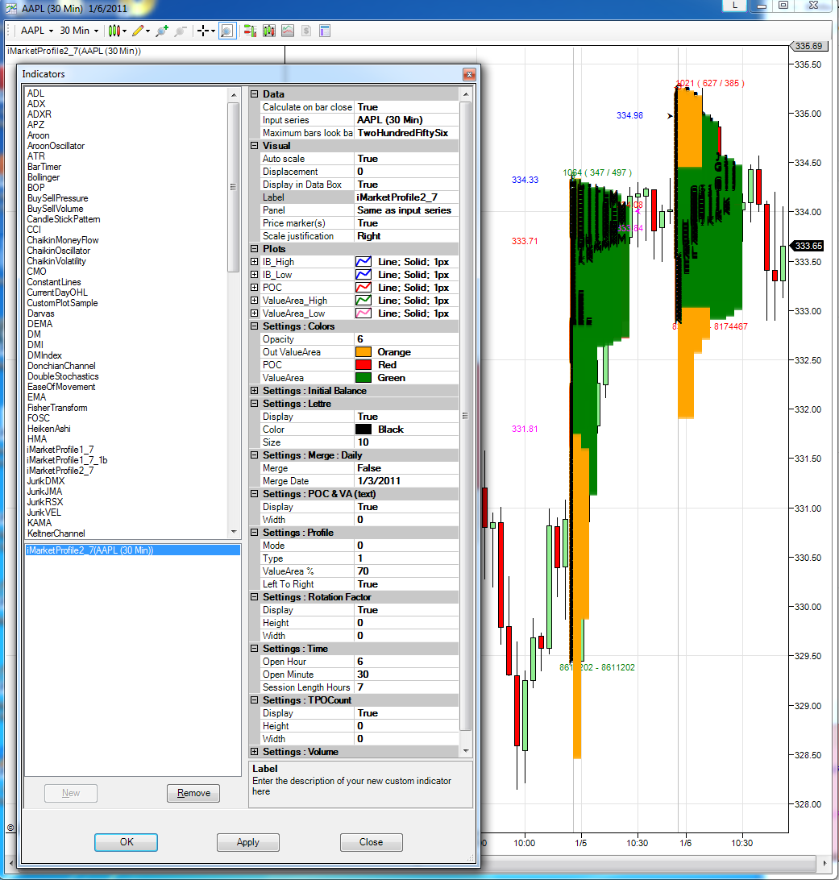Toggle the Left To Right True value

tap(406, 585)
